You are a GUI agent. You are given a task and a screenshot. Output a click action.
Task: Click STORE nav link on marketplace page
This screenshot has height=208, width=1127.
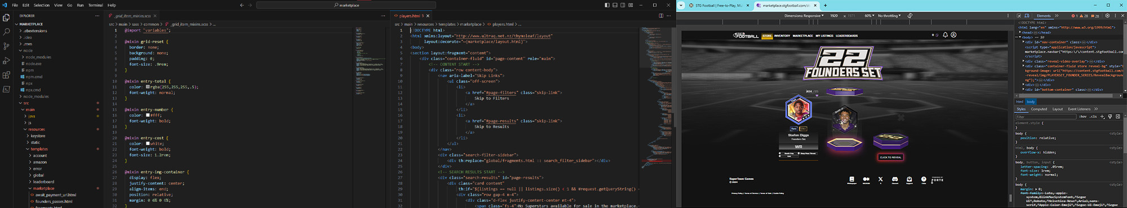point(767,36)
